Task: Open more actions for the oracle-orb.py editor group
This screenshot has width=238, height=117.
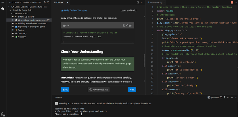Action: click(236, 2)
